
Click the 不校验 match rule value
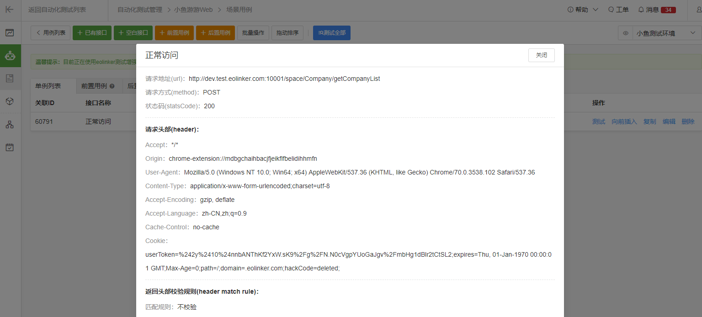click(187, 307)
